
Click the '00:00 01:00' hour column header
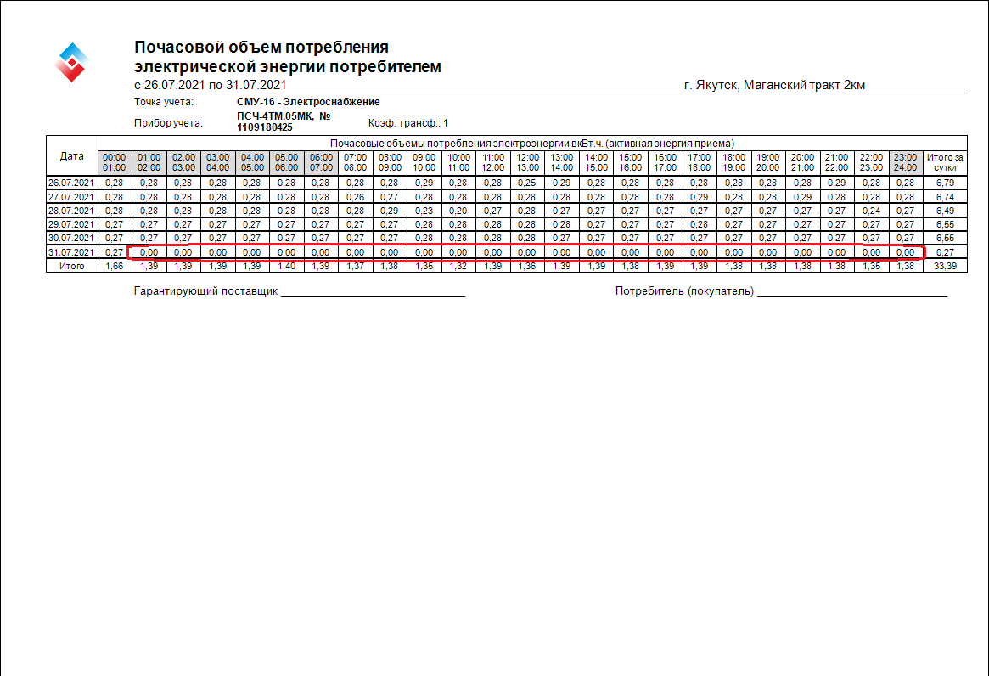click(x=114, y=163)
